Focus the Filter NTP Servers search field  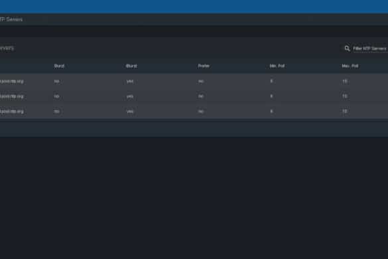click(370, 48)
